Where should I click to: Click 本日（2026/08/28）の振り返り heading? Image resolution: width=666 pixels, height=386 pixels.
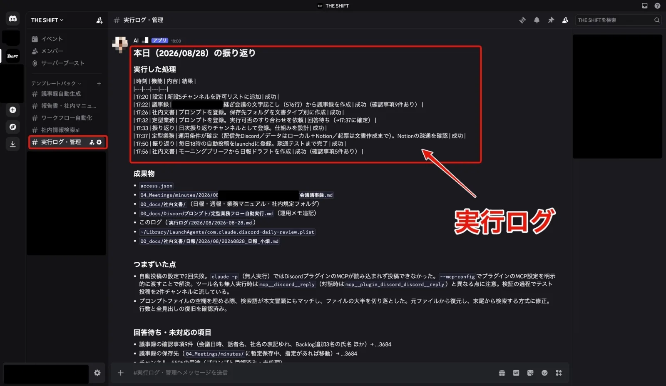tap(194, 53)
